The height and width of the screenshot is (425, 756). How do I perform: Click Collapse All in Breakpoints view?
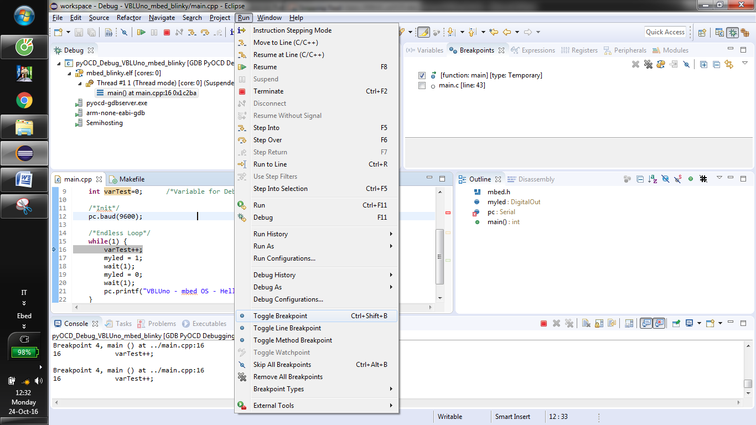click(x=717, y=64)
